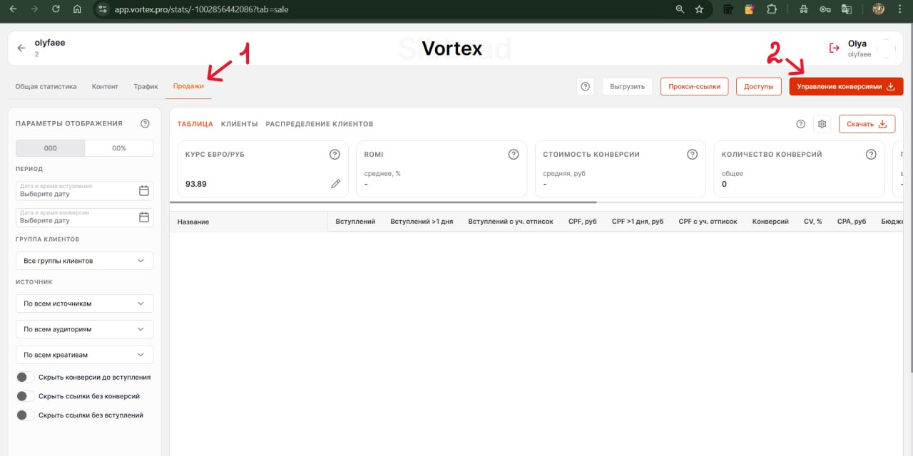The image size is (913, 456).
Task: Open help icon next to Выгрузить button
Action: click(x=585, y=86)
